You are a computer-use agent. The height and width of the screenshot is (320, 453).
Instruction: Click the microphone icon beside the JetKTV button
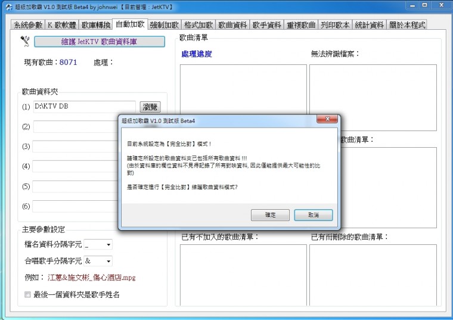click(25, 41)
